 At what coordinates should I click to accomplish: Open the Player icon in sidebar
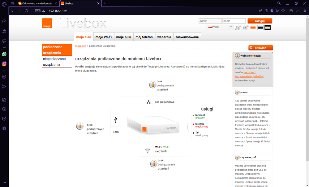pos(4,77)
